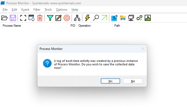The image size is (187, 107).
Task: Open the Event menu
Action: [x=25, y=10]
